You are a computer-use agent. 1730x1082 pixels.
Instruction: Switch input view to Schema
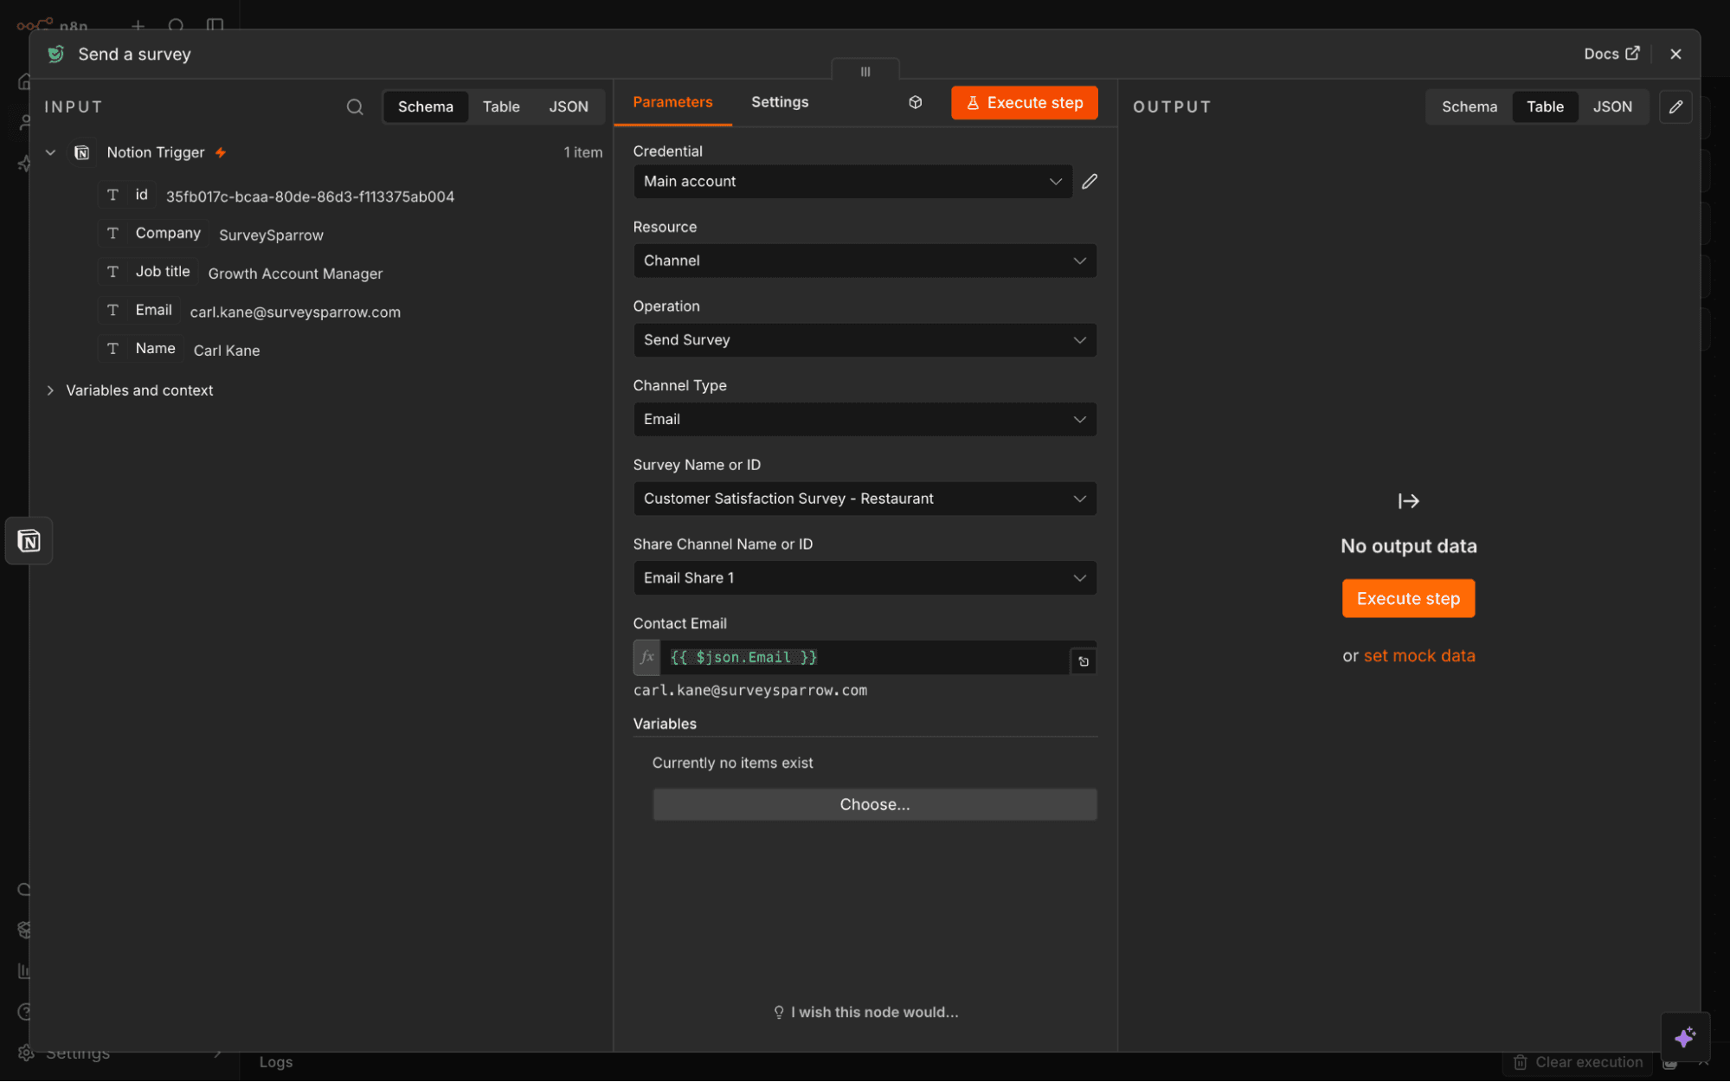pos(425,106)
